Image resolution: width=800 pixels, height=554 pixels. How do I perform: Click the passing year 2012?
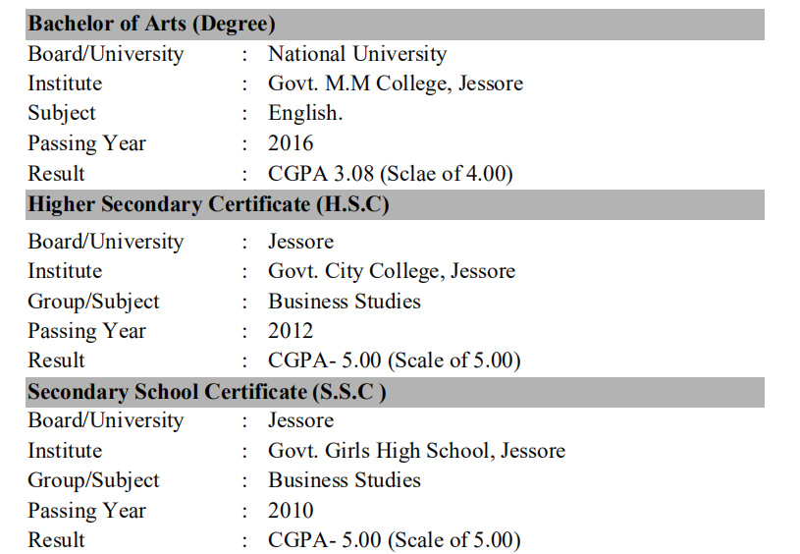click(291, 331)
